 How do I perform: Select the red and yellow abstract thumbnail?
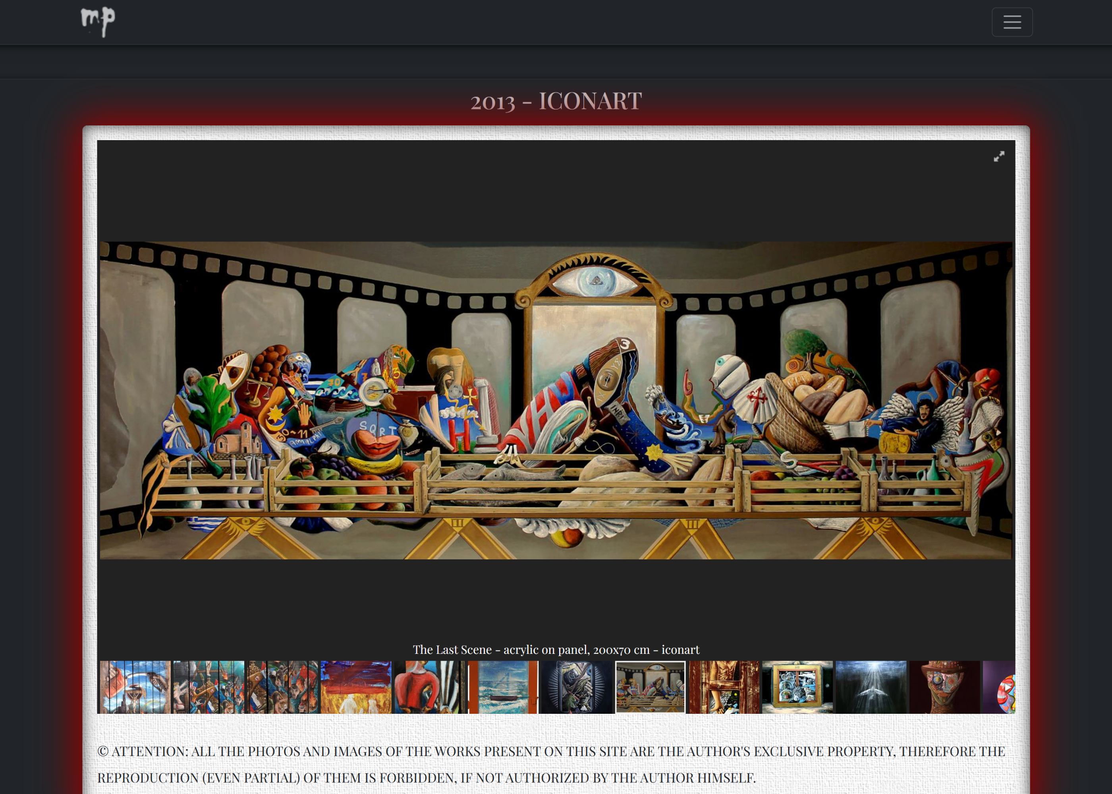coord(356,687)
